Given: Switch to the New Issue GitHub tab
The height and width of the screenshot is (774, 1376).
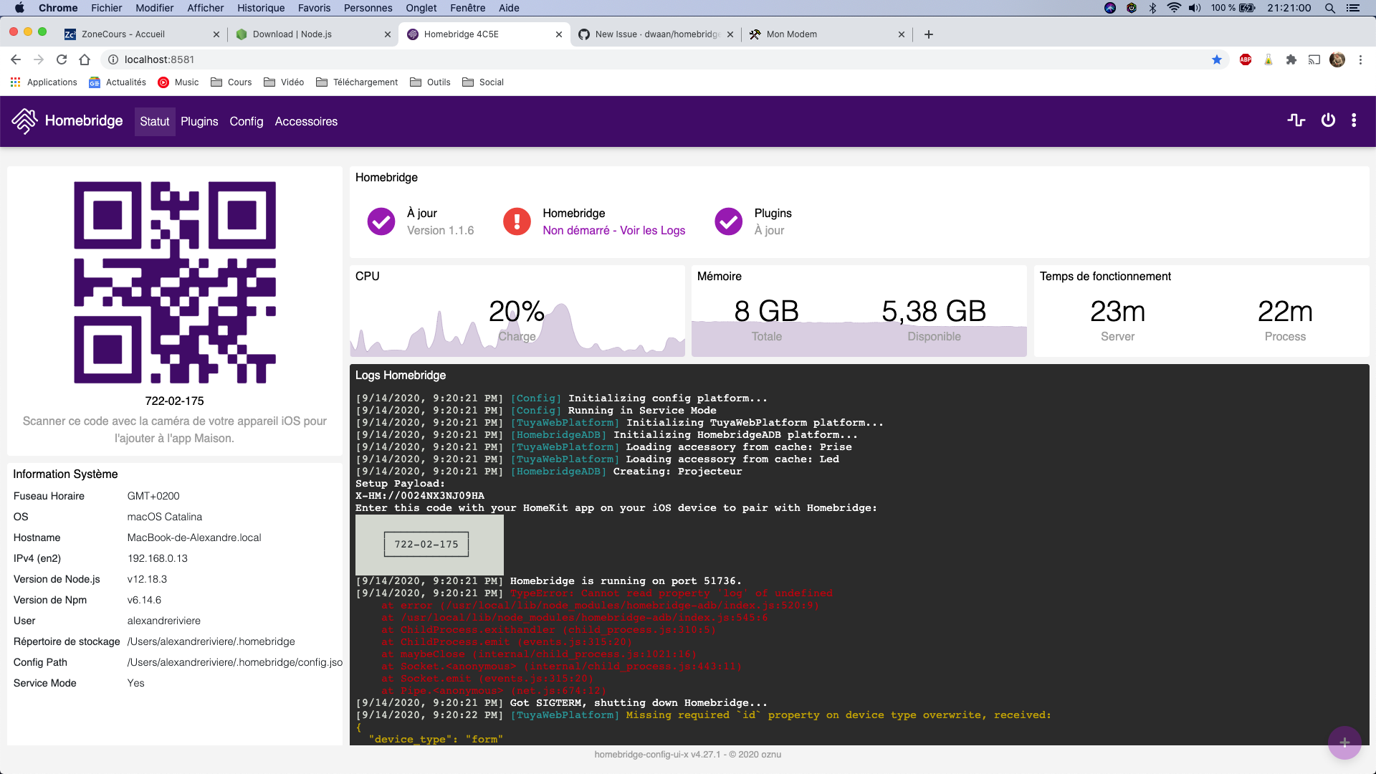Looking at the screenshot, I should click(656, 34).
